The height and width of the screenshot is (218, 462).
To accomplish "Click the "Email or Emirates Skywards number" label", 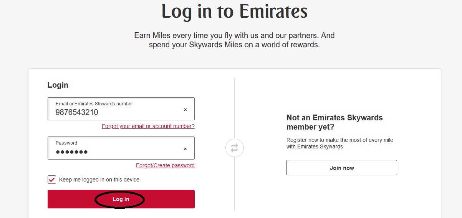I will [x=94, y=104].
